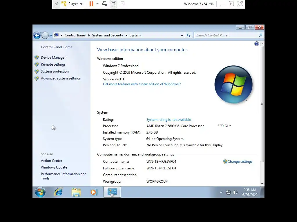The width and height of the screenshot is (297, 222).
Task: Enter full screen mode icon
Action: click(113, 4)
